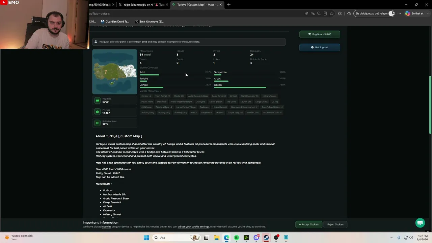This screenshot has height=243, width=432.
Task: Click the Water Treatment Plant tag
Action: click(181, 102)
